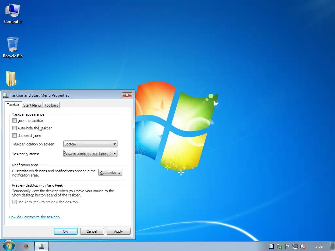Viewport: 335px width, 251px height.
Task: Select the Recycle Bin desktop icon
Action: (13, 47)
